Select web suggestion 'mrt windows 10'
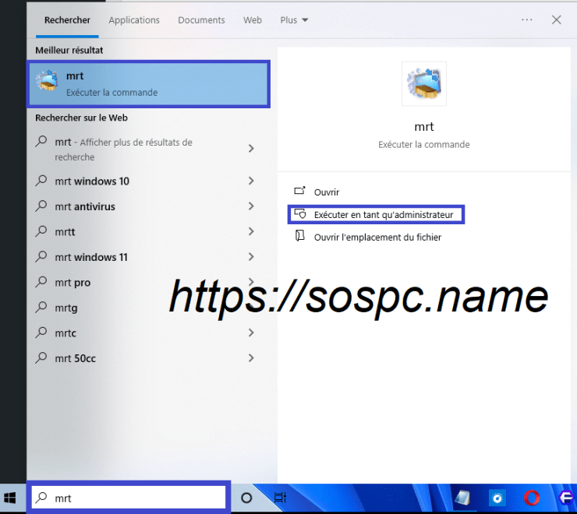Screen dimensions: 577x514 point(92,181)
